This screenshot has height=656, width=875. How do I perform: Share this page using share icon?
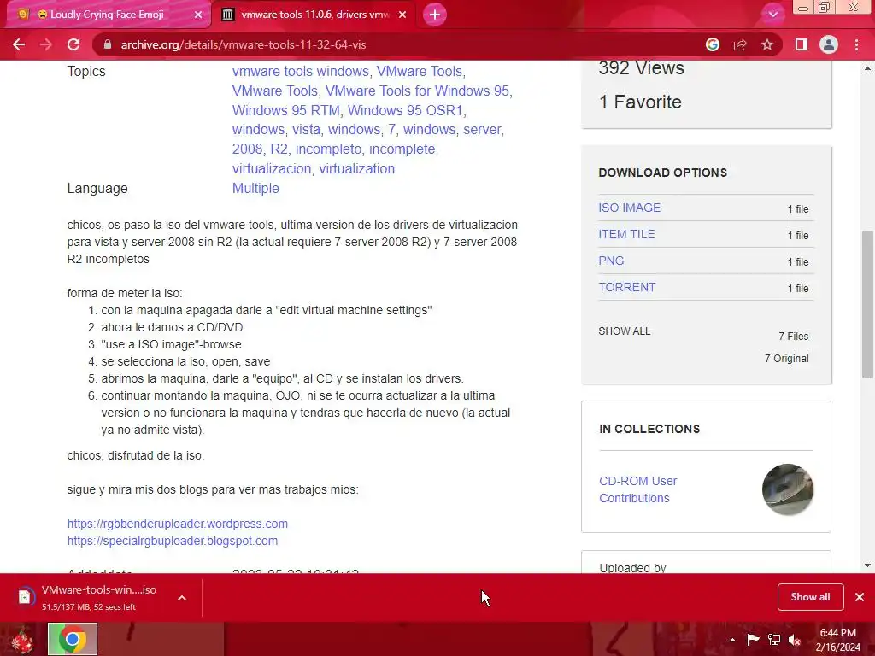tap(740, 44)
